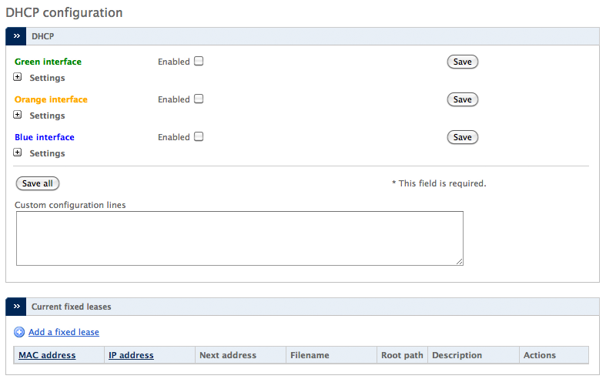
Task: Click the Current fixed leases header title
Action: pos(72,307)
